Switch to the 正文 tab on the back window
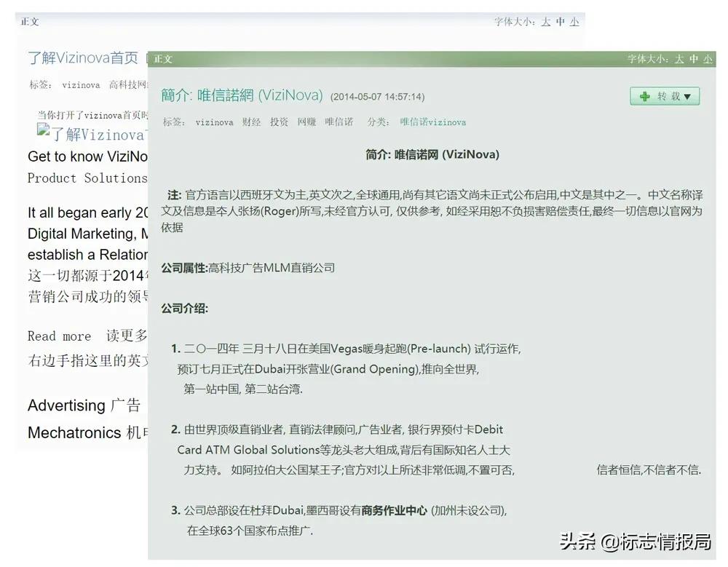Image resolution: width=728 pixels, height=567 pixels. click(x=29, y=22)
